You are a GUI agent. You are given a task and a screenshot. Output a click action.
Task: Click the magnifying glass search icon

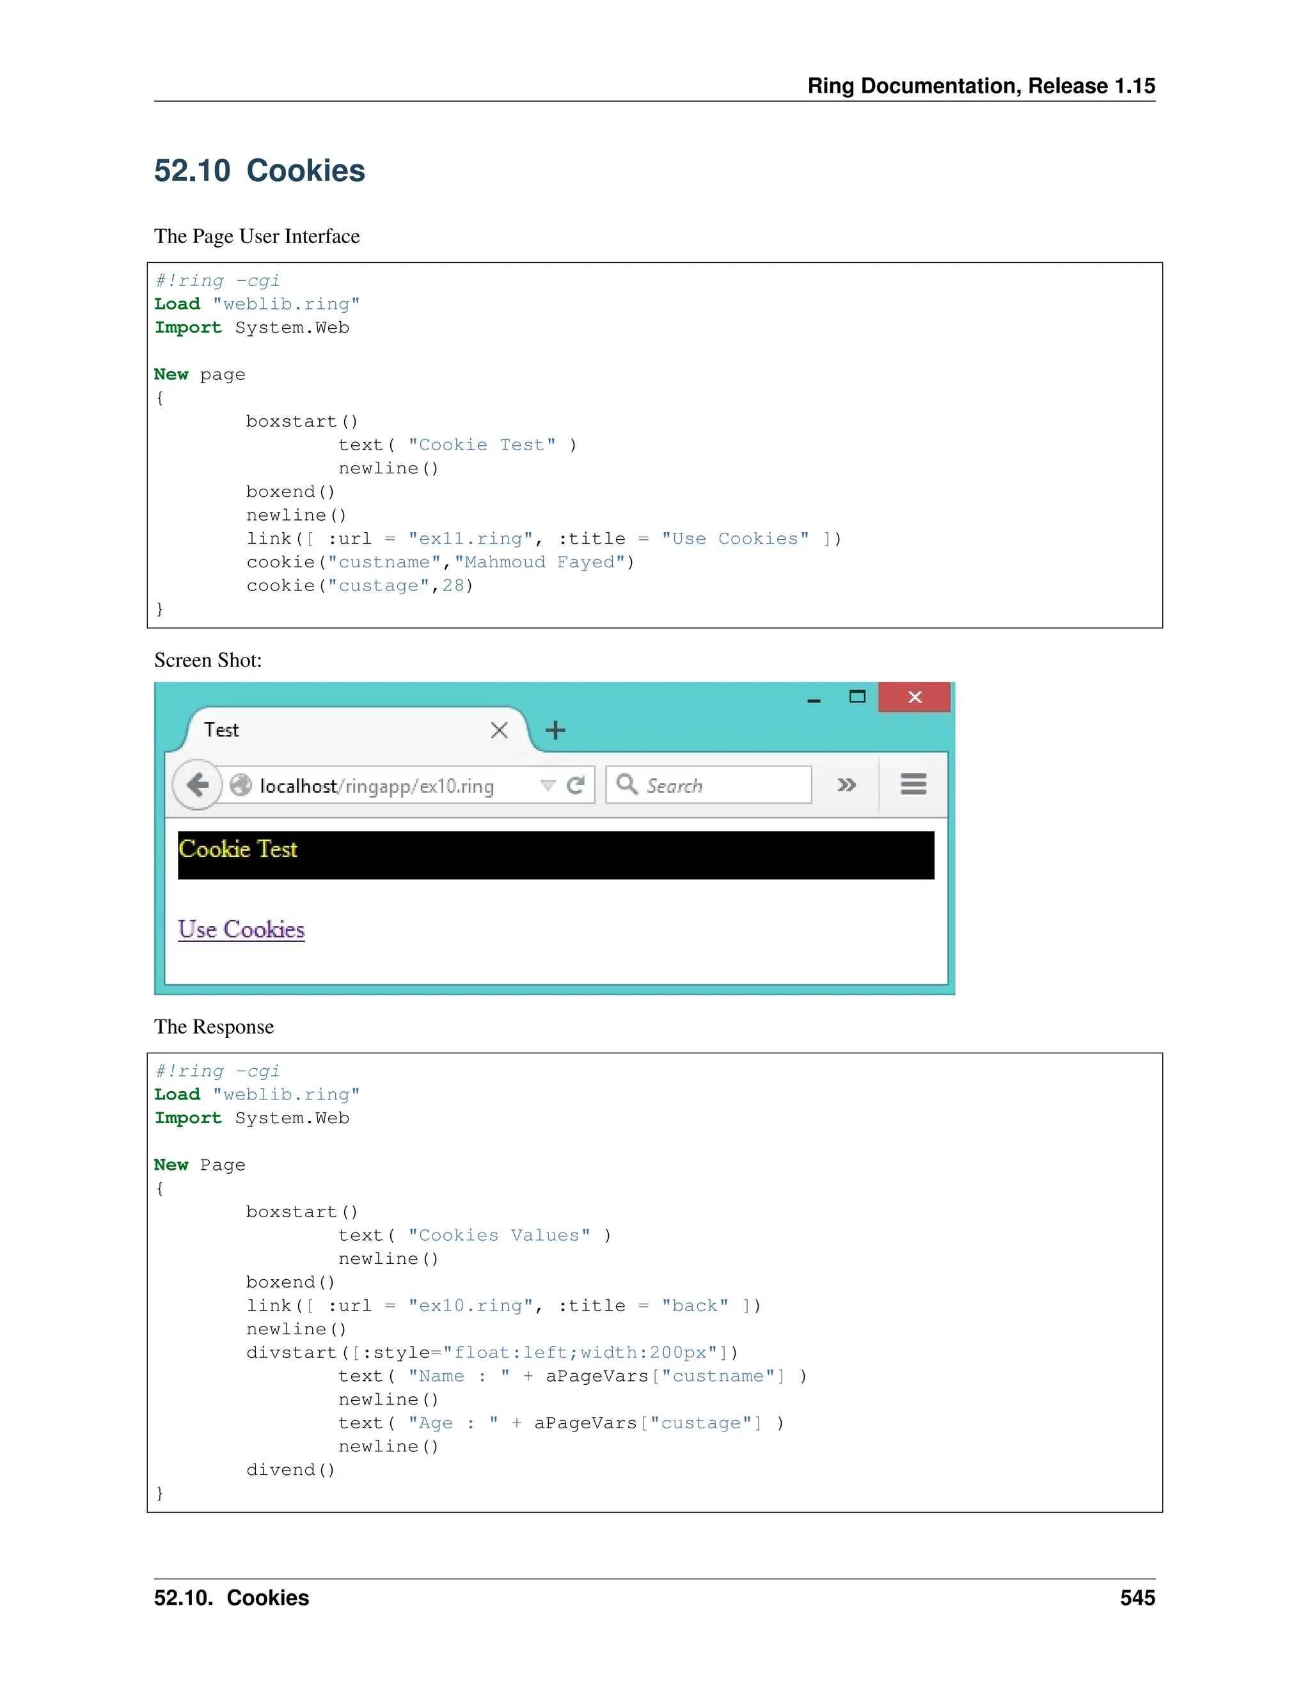tap(626, 785)
